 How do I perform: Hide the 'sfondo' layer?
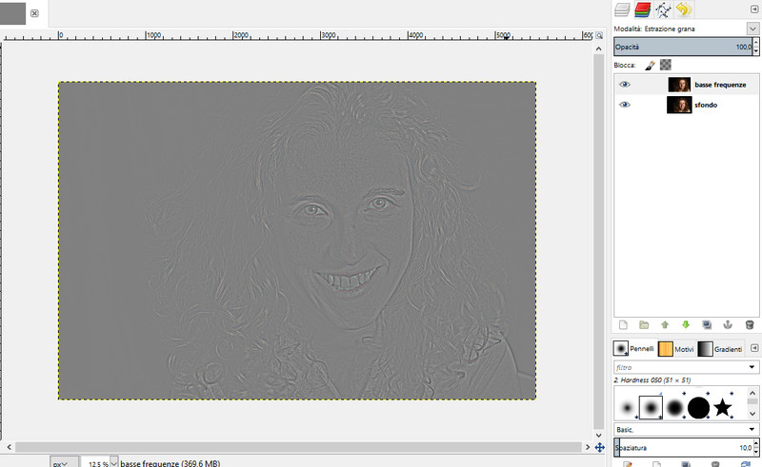pyautogui.click(x=625, y=105)
